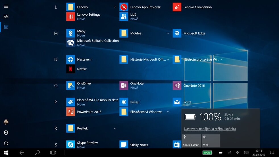The height and width of the screenshot is (157, 279).
Task: Click the green 100% battery indicator
Action: point(207,152)
